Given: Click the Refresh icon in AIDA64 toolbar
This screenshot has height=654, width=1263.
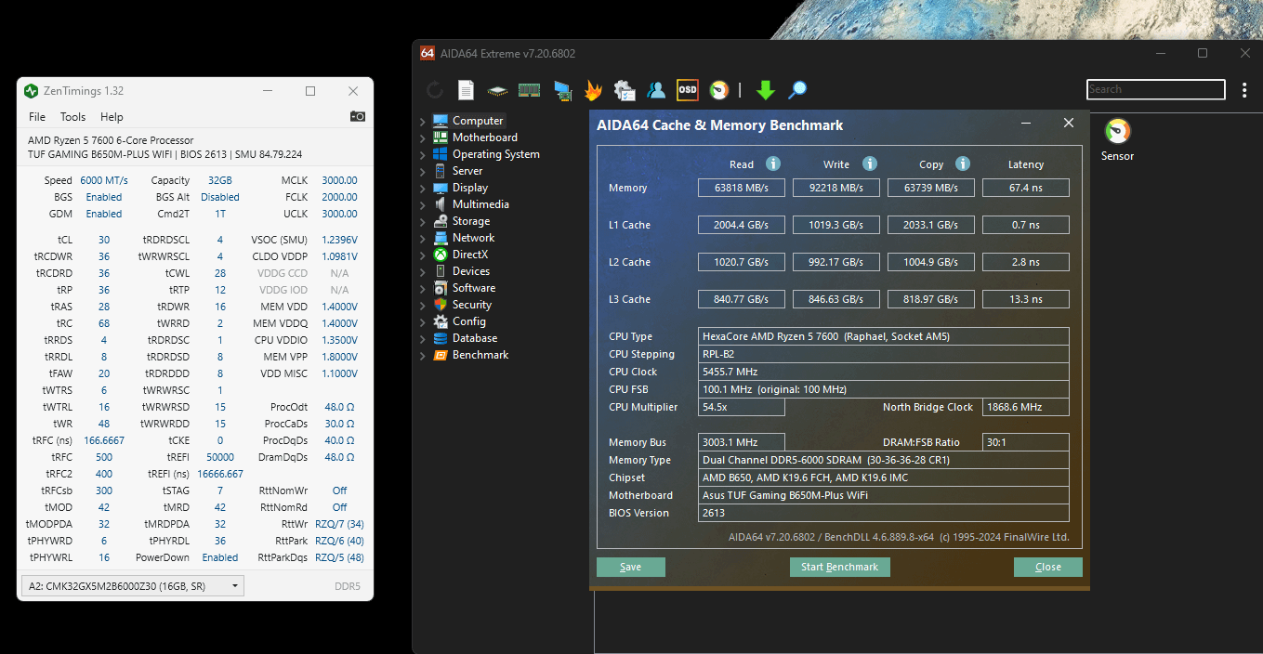Looking at the screenshot, I should [x=434, y=90].
